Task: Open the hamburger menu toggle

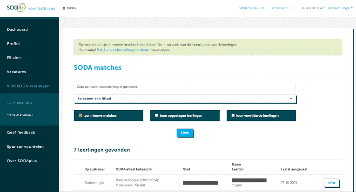Action: (x=69, y=8)
